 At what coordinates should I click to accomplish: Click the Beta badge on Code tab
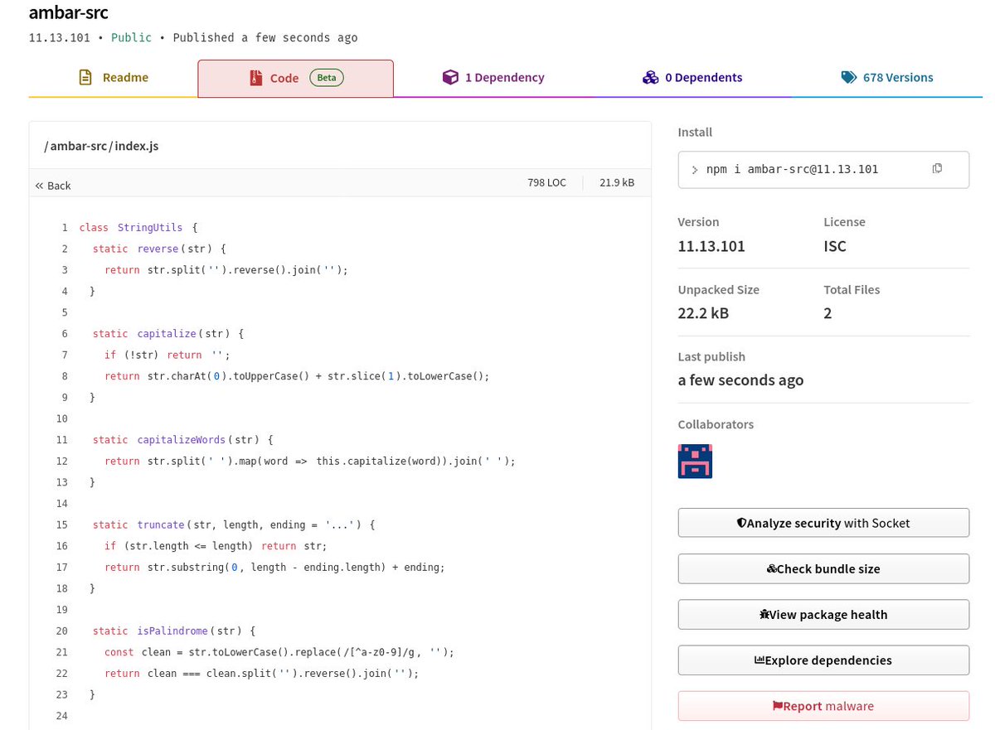pyautogui.click(x=327, y=78)
